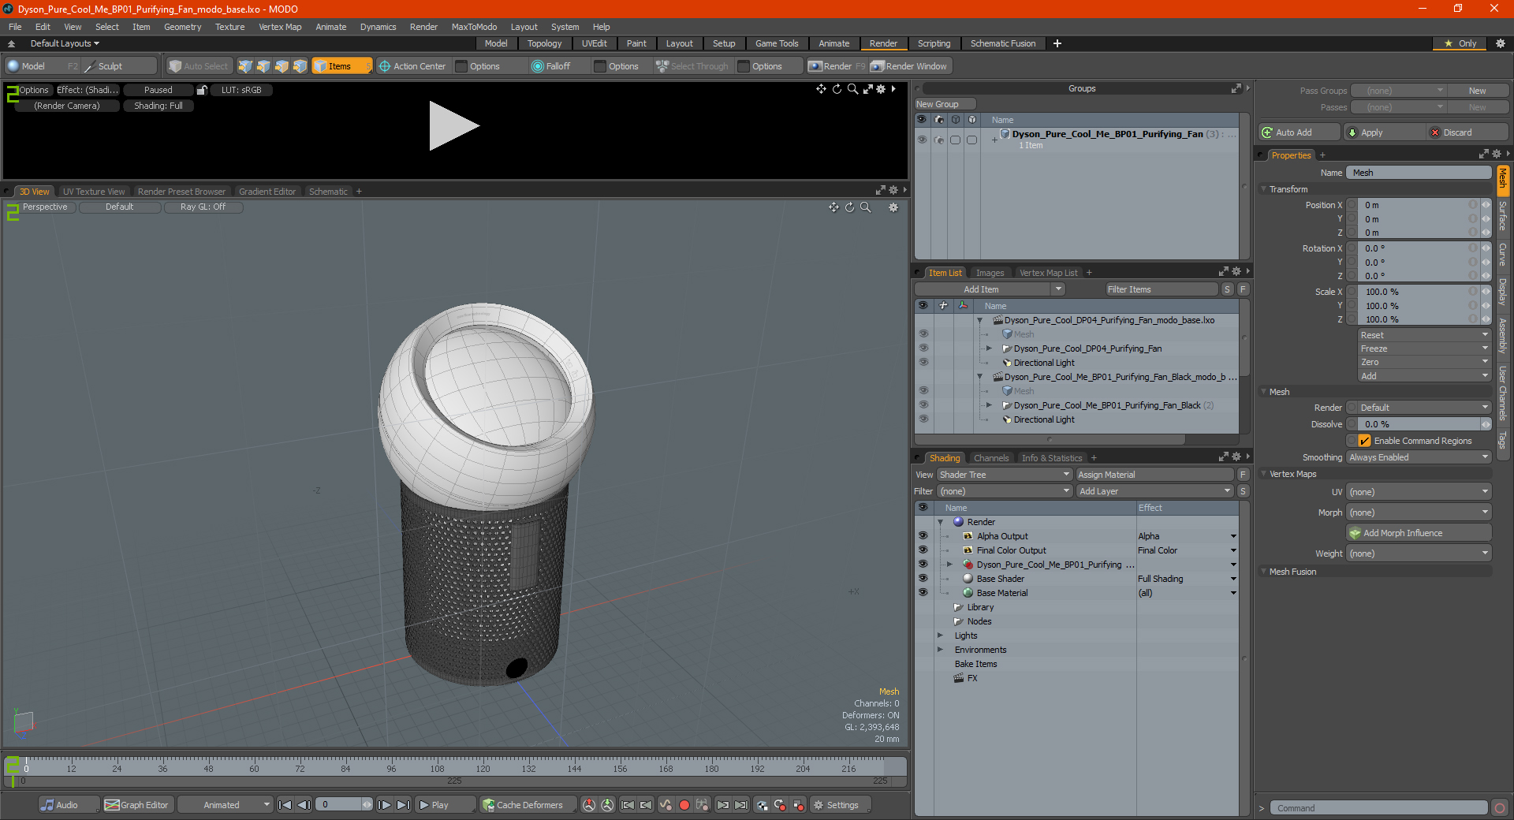This screenshot has width=1514, height=820.
Task: Select Polygons selection mode icon
Action: tap(282, 66)
